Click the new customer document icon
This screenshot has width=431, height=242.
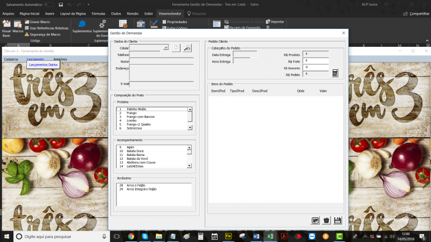click(176, 48)
